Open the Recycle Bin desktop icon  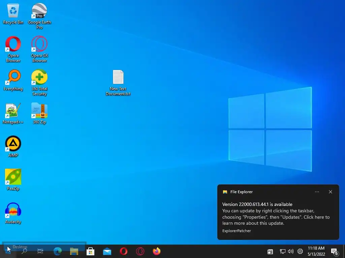(13, 14)
